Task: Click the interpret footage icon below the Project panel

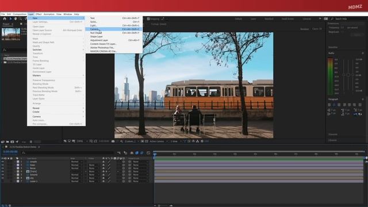Action: coord(3,142)
